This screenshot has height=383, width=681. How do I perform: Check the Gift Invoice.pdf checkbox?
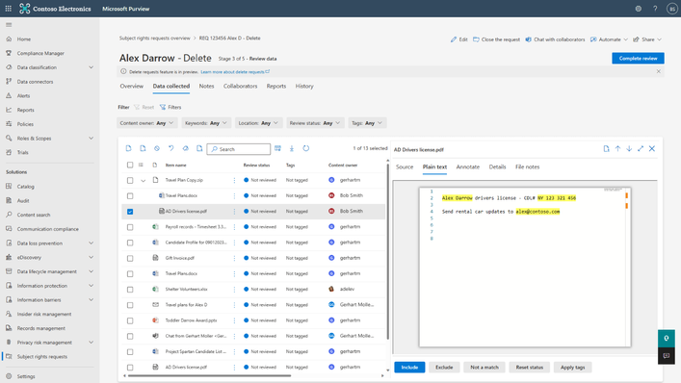tap(130, 258)
